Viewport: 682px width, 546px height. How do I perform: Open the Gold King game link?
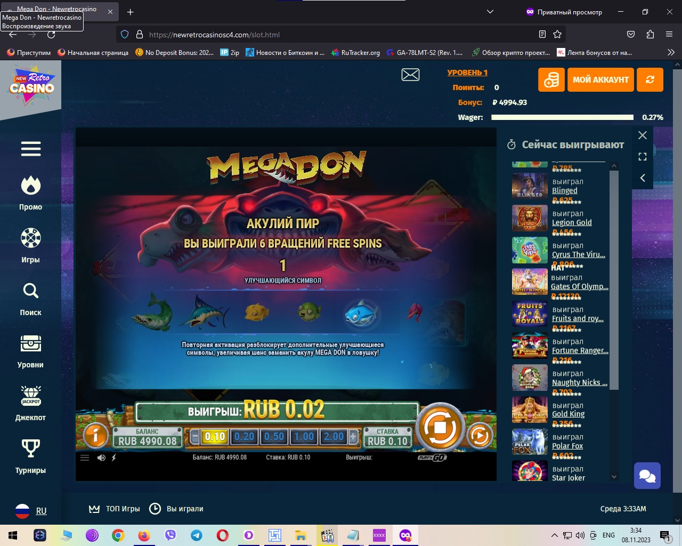point(568,414)
